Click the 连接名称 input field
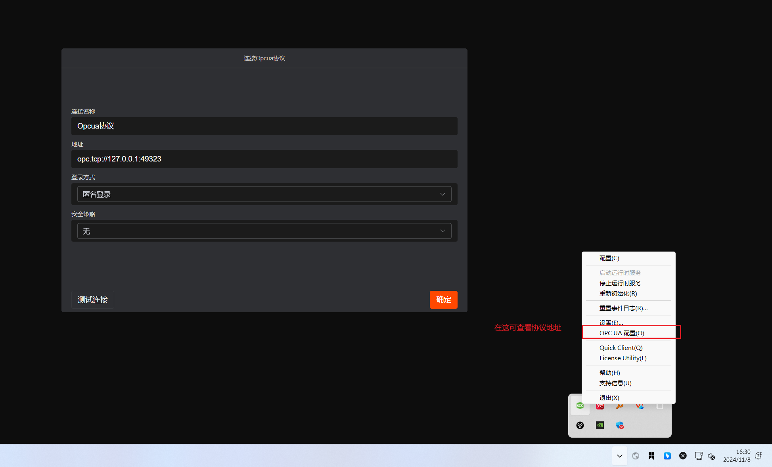 coord(264,126)
